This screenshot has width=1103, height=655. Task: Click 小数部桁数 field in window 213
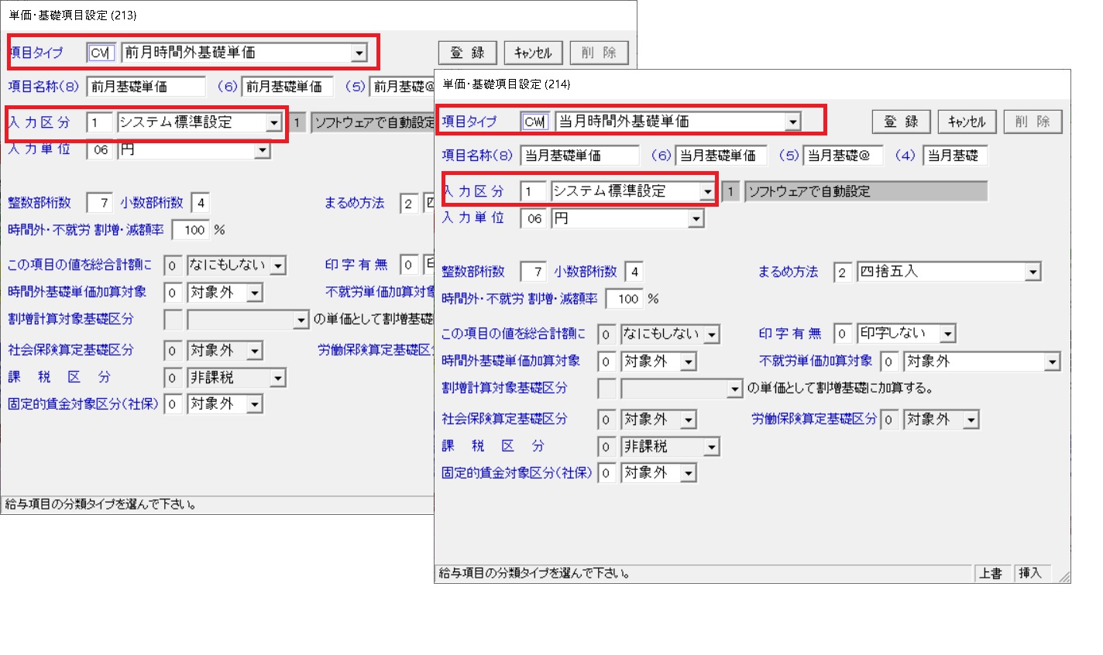coord(201,203)
